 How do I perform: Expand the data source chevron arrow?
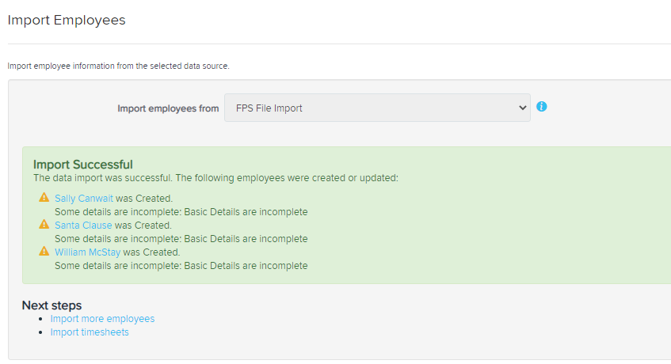522,108
